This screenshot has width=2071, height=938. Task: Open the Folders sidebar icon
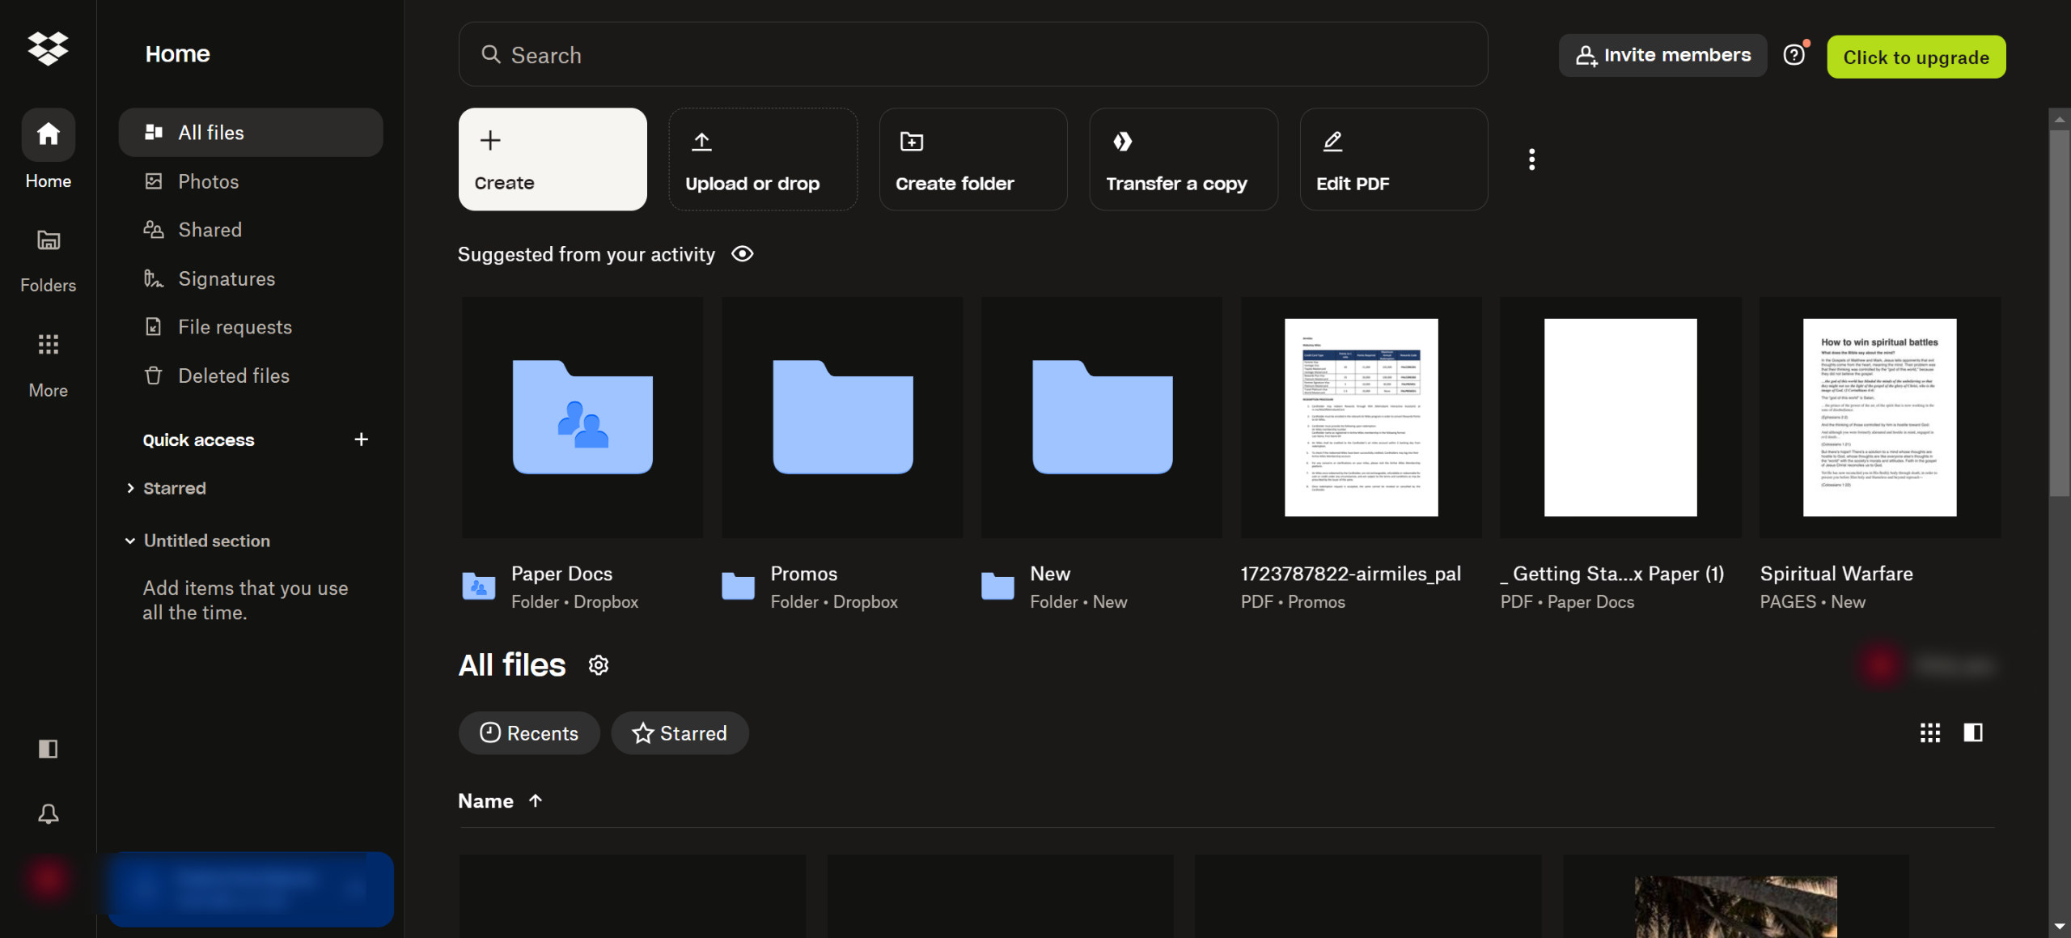tap(48, 240)
